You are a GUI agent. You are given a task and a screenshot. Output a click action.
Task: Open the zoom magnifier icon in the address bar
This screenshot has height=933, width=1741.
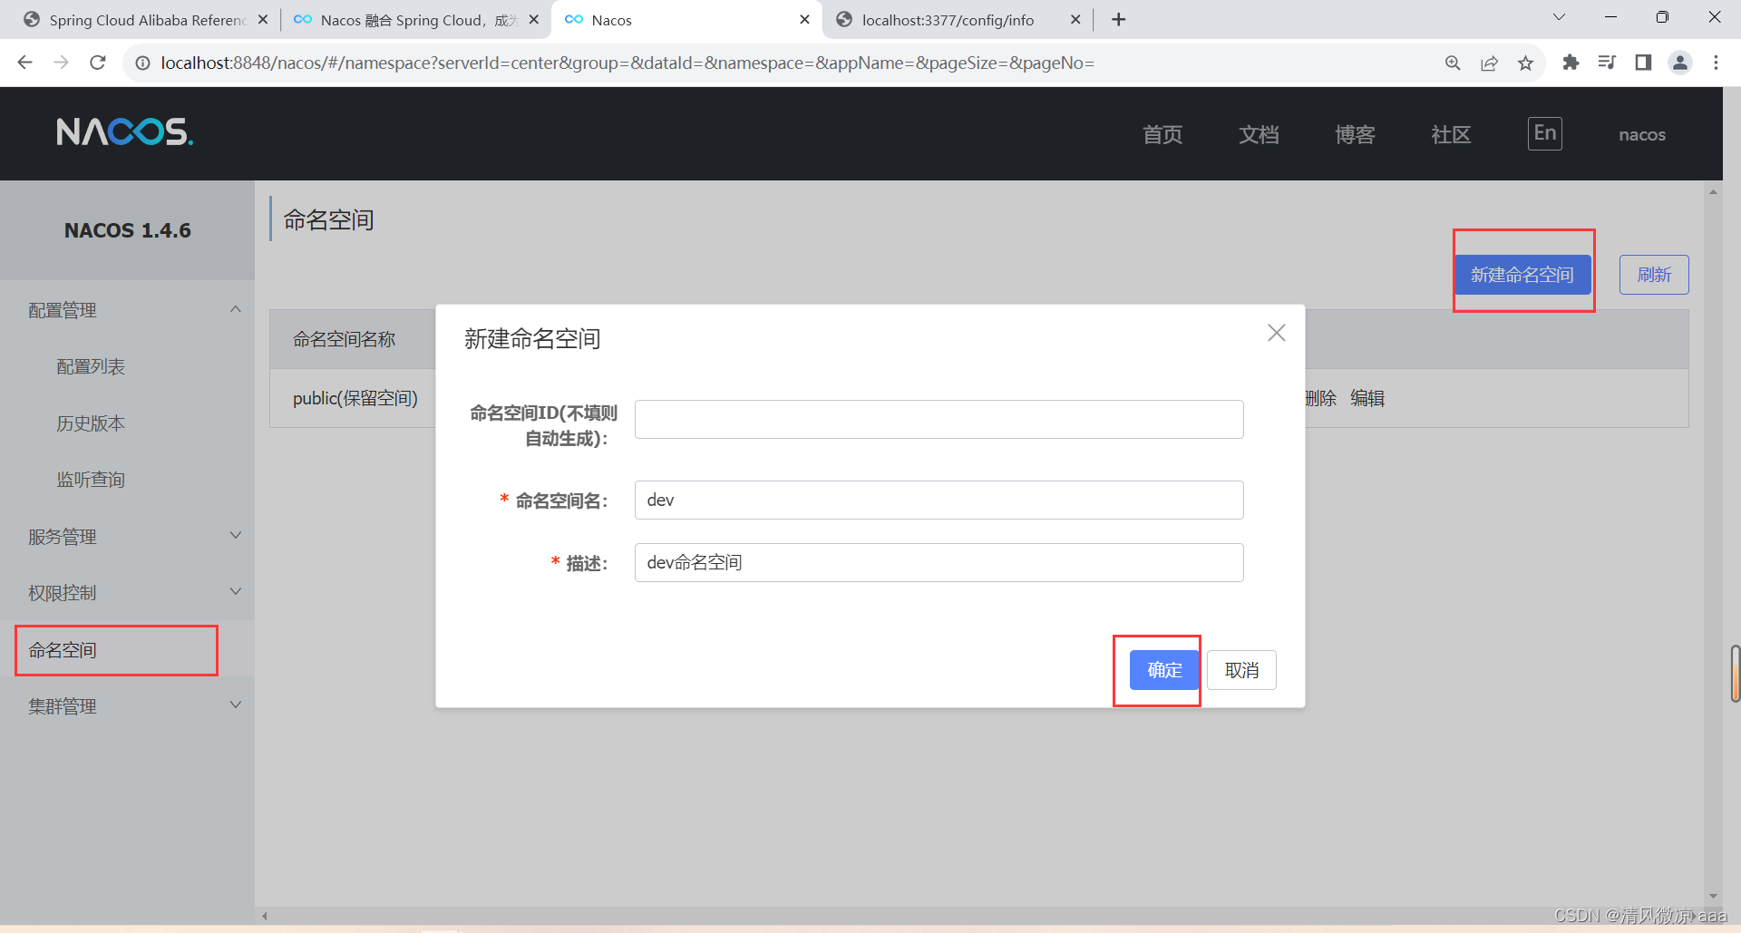(x=1453, y=63)
